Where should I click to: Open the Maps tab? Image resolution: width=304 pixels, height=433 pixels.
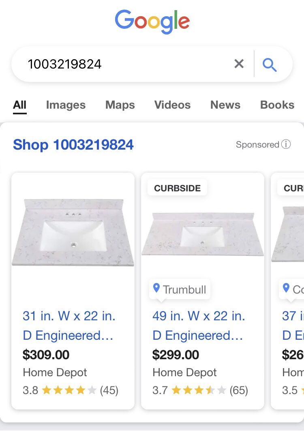pos(120,105)
